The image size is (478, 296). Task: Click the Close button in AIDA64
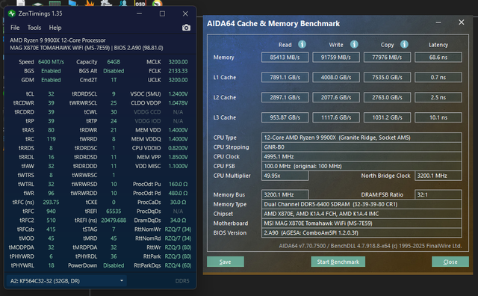tap(450, 262)
